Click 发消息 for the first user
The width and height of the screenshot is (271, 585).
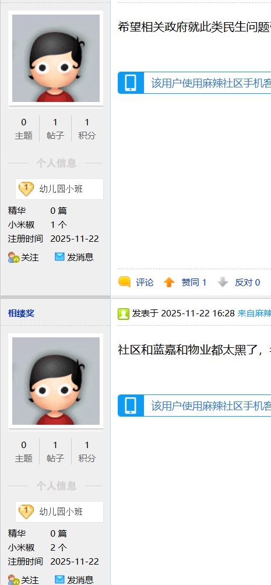pyautogui.click(x=80, y=257)
